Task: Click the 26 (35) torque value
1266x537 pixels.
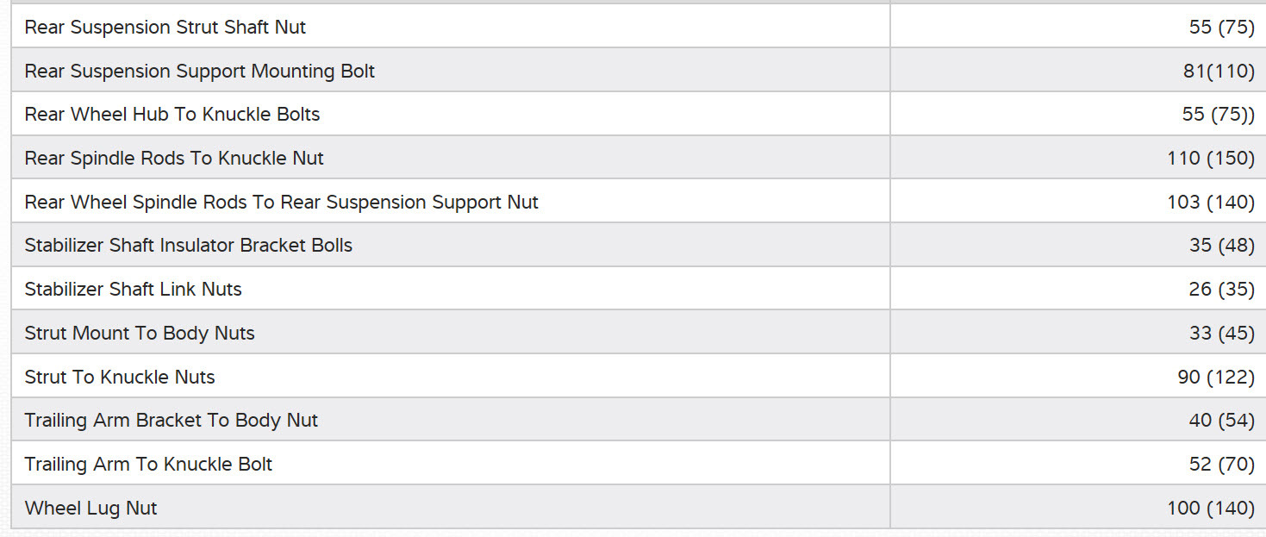Action: [1221, 290]
